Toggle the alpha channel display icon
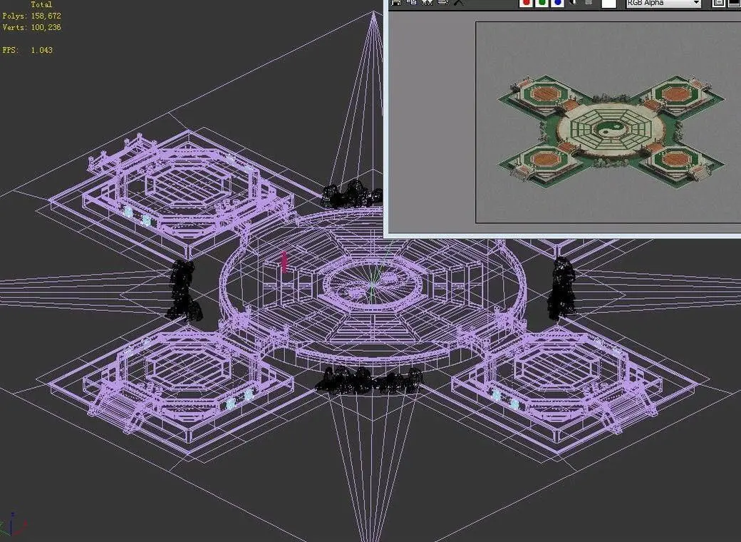This screenshot has height=542, width=741. (574, 2)
